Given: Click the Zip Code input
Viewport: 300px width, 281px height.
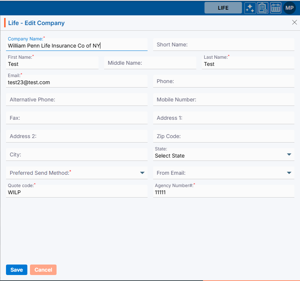Looking at the screenshot, I should 224,136.
